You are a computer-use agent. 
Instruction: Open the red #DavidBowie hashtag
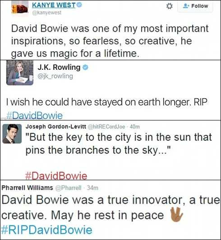pyautogui.click(x=56, y=176)
